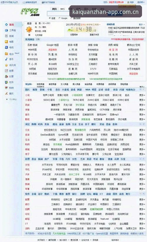
Task: Open the 聊天 chat sidebar icon
Action: tap(6, 94)
